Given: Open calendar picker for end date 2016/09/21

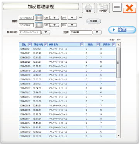Looking at the screenshot, I should click(x=39, y=25).
